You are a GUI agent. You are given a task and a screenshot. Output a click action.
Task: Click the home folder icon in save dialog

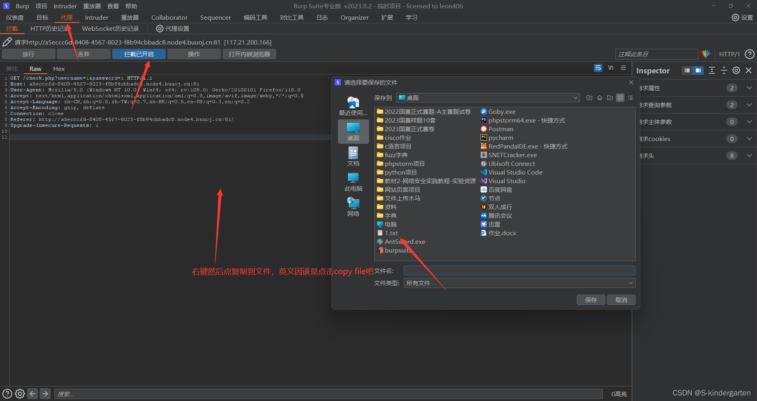(x=600, y=98)
